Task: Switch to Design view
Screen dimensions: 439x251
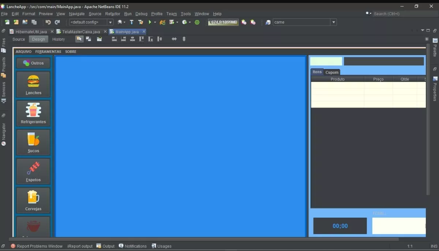Action: 39,39
